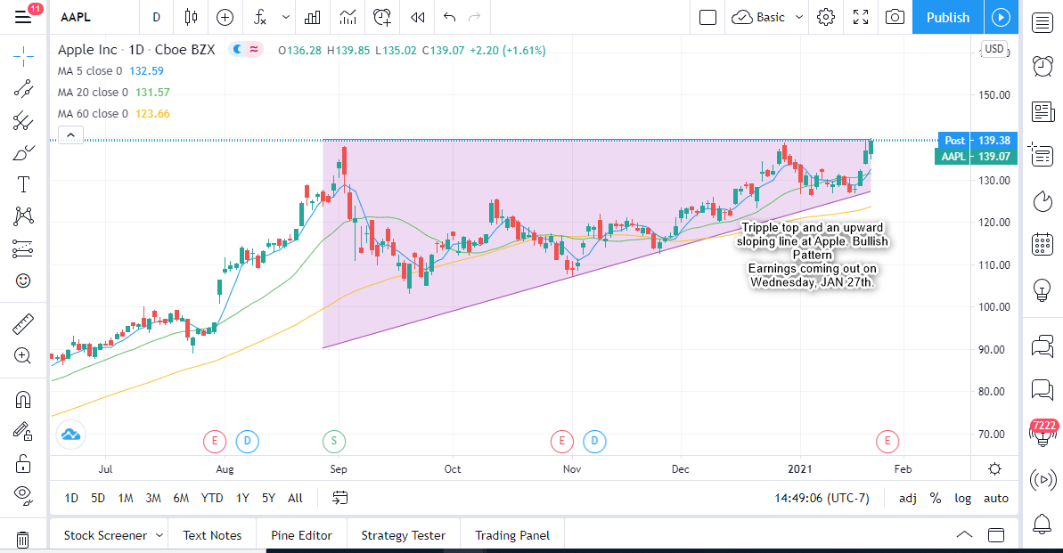Toggle stay in drawing mode

[x=23, y=432]
